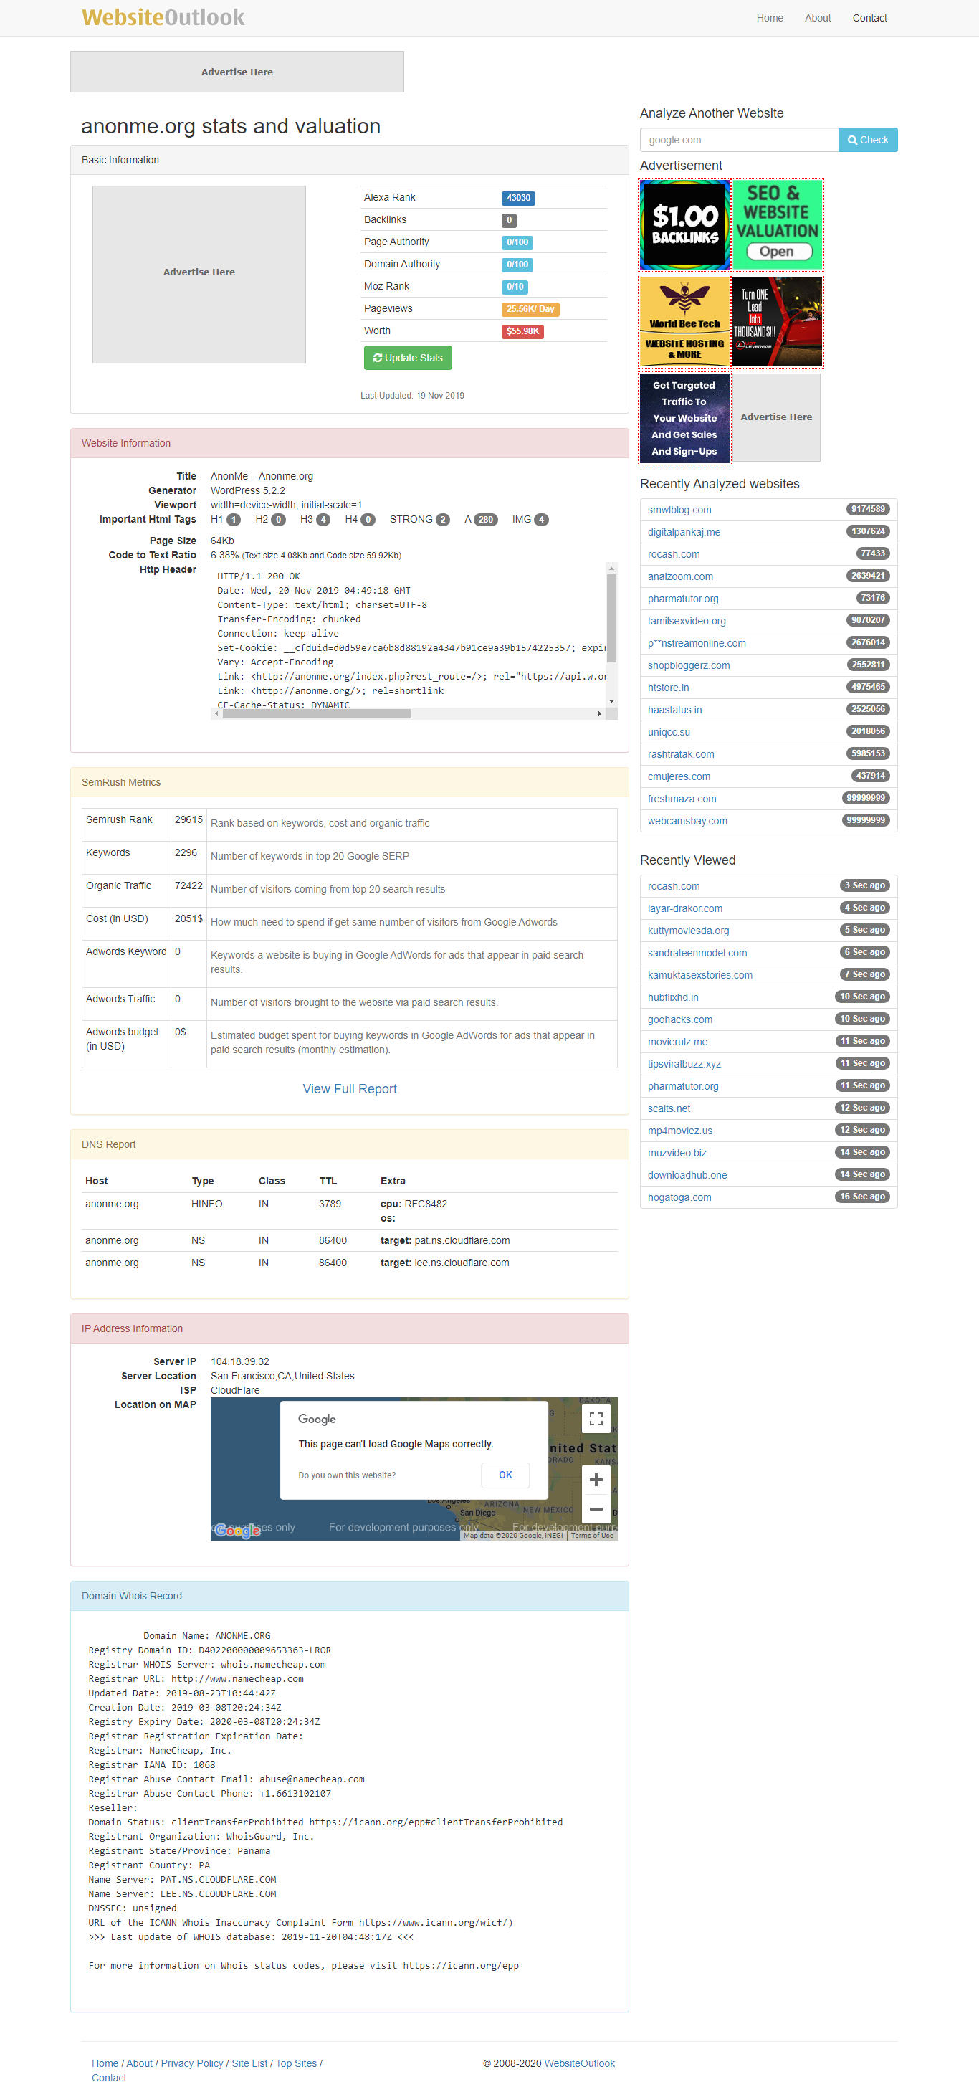The image size is (979, 2092).
Task: Open layar-drakor.com in recently viewed
Action: tap(684, 908)
